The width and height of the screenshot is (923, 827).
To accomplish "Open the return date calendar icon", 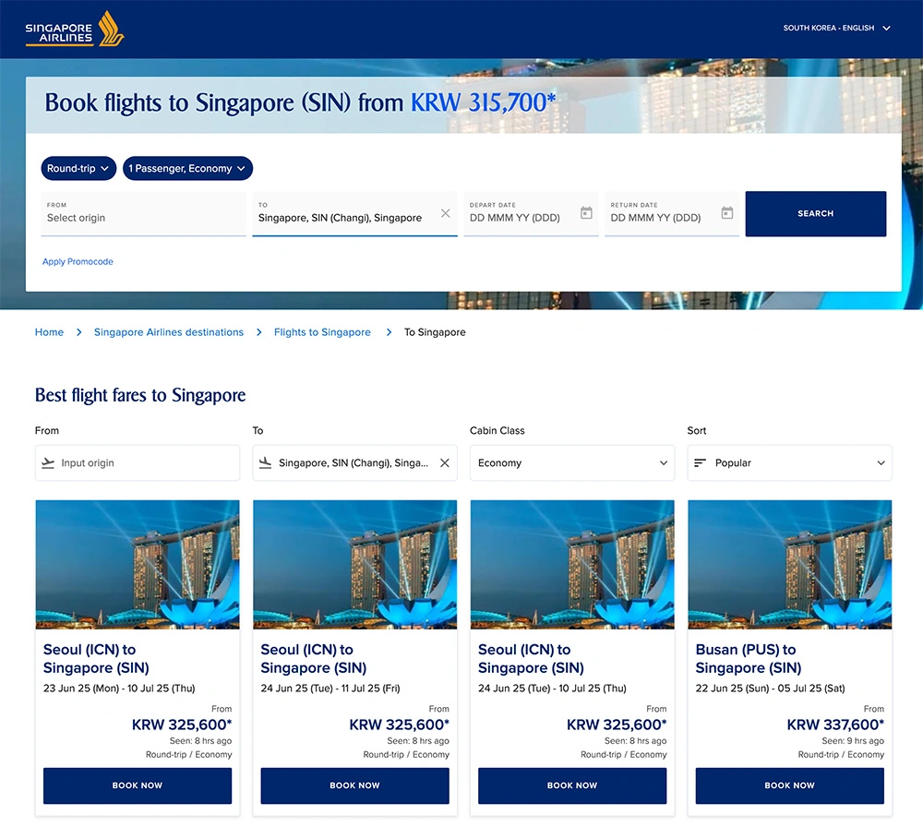I will coord(727,212).
